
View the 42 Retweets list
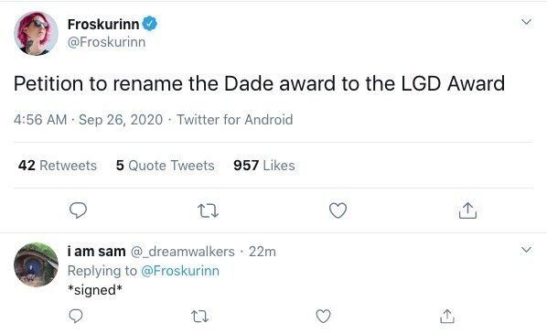58,166
